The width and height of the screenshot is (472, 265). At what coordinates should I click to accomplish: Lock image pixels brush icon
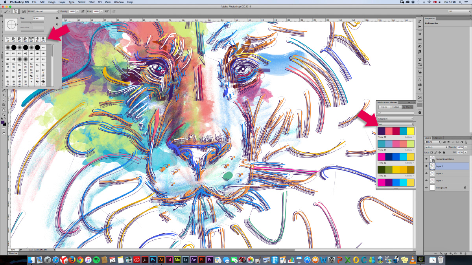coord(436,152)
